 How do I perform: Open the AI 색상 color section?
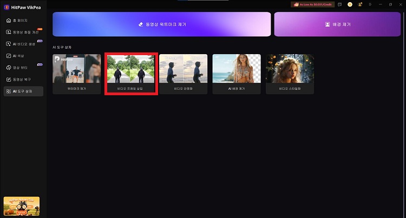(23, 56)
